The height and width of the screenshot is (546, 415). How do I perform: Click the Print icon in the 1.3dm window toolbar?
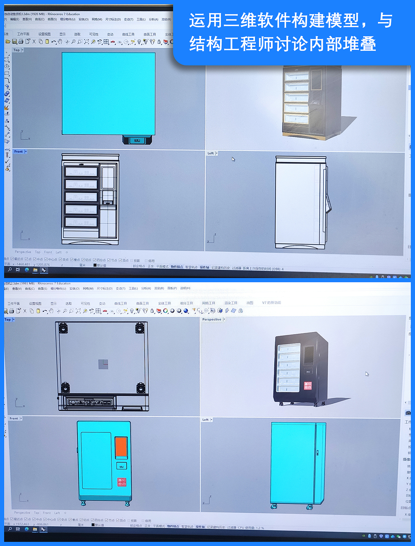click(x=21, y=42)
